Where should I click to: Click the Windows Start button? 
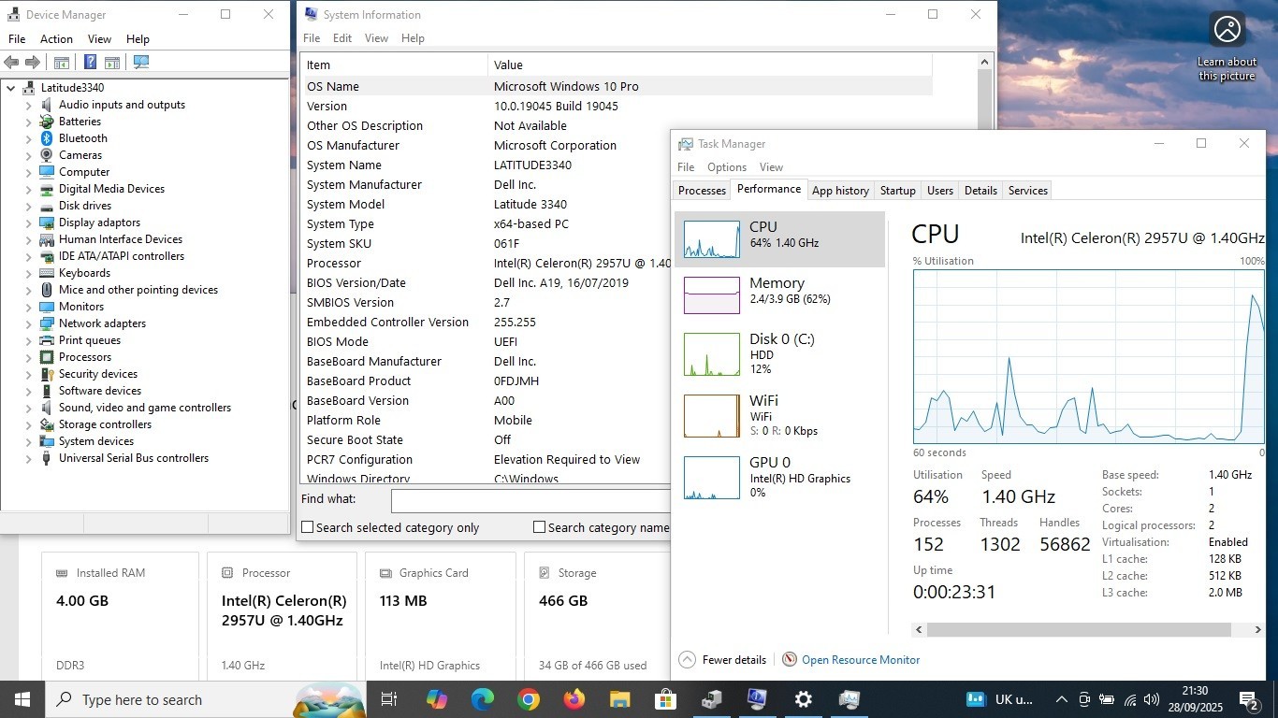(x=22, y=699)
